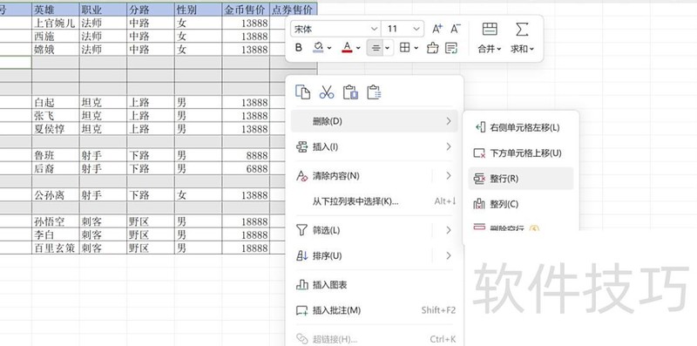Select the cell containing 公孙离
The width and height of the screenshot is (697, 346).
click(x=56, y=195)
